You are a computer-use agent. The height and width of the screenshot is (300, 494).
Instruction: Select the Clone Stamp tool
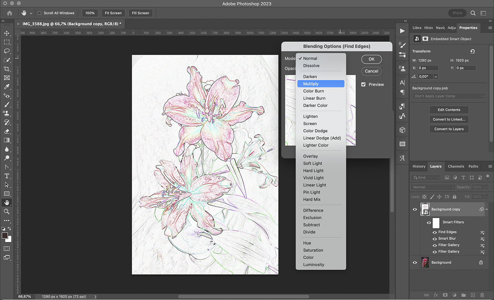click(7, 113)
